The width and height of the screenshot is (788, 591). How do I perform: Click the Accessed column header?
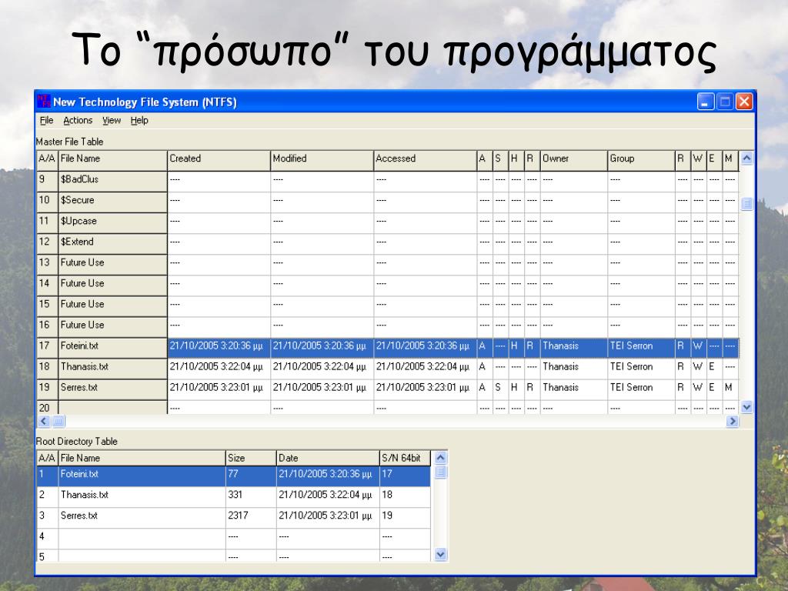tap(425, 160)
